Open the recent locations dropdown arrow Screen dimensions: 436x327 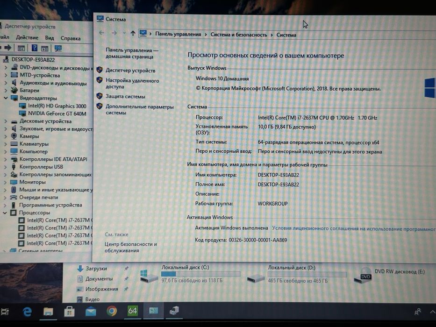point(124,33)
